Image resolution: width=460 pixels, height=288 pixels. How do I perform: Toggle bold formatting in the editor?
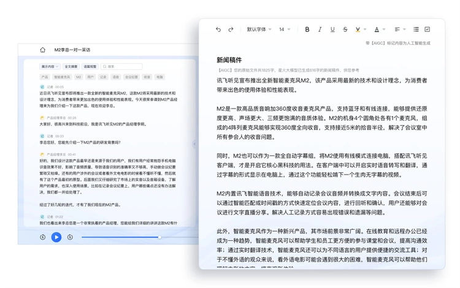pyautogui.click(x=307, y=29)
